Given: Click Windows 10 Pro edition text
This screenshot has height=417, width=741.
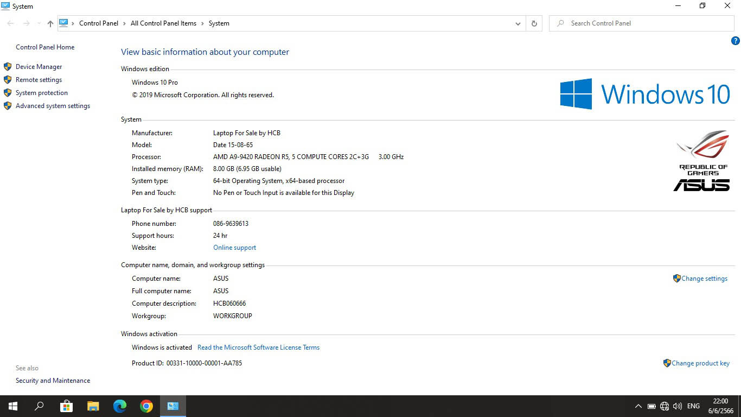Looking at the screenshot, I should coord(155,83).
